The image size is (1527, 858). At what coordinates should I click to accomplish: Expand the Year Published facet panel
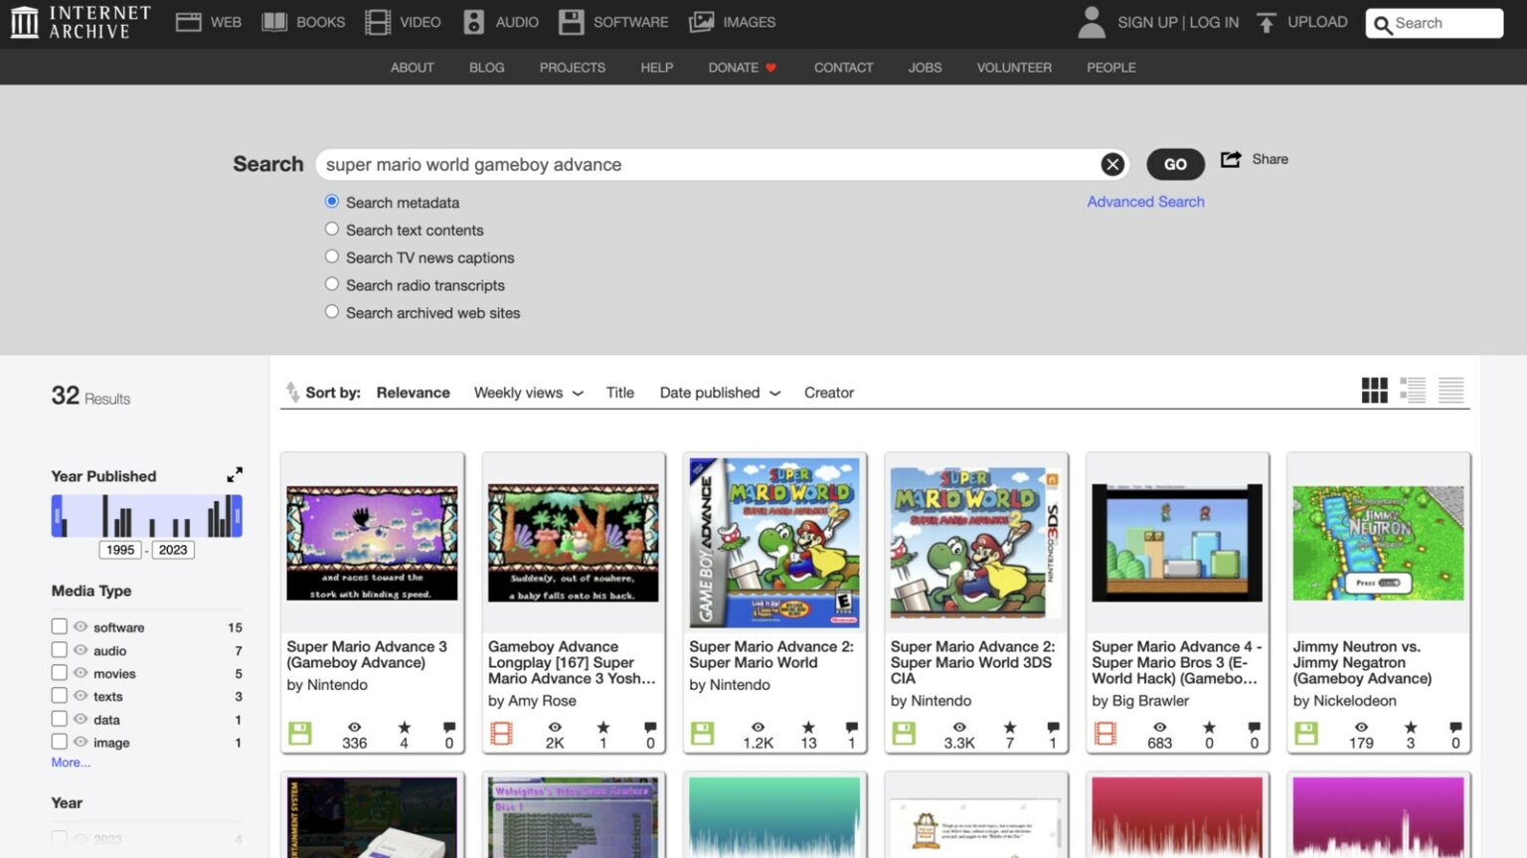(x=235, y=474)
